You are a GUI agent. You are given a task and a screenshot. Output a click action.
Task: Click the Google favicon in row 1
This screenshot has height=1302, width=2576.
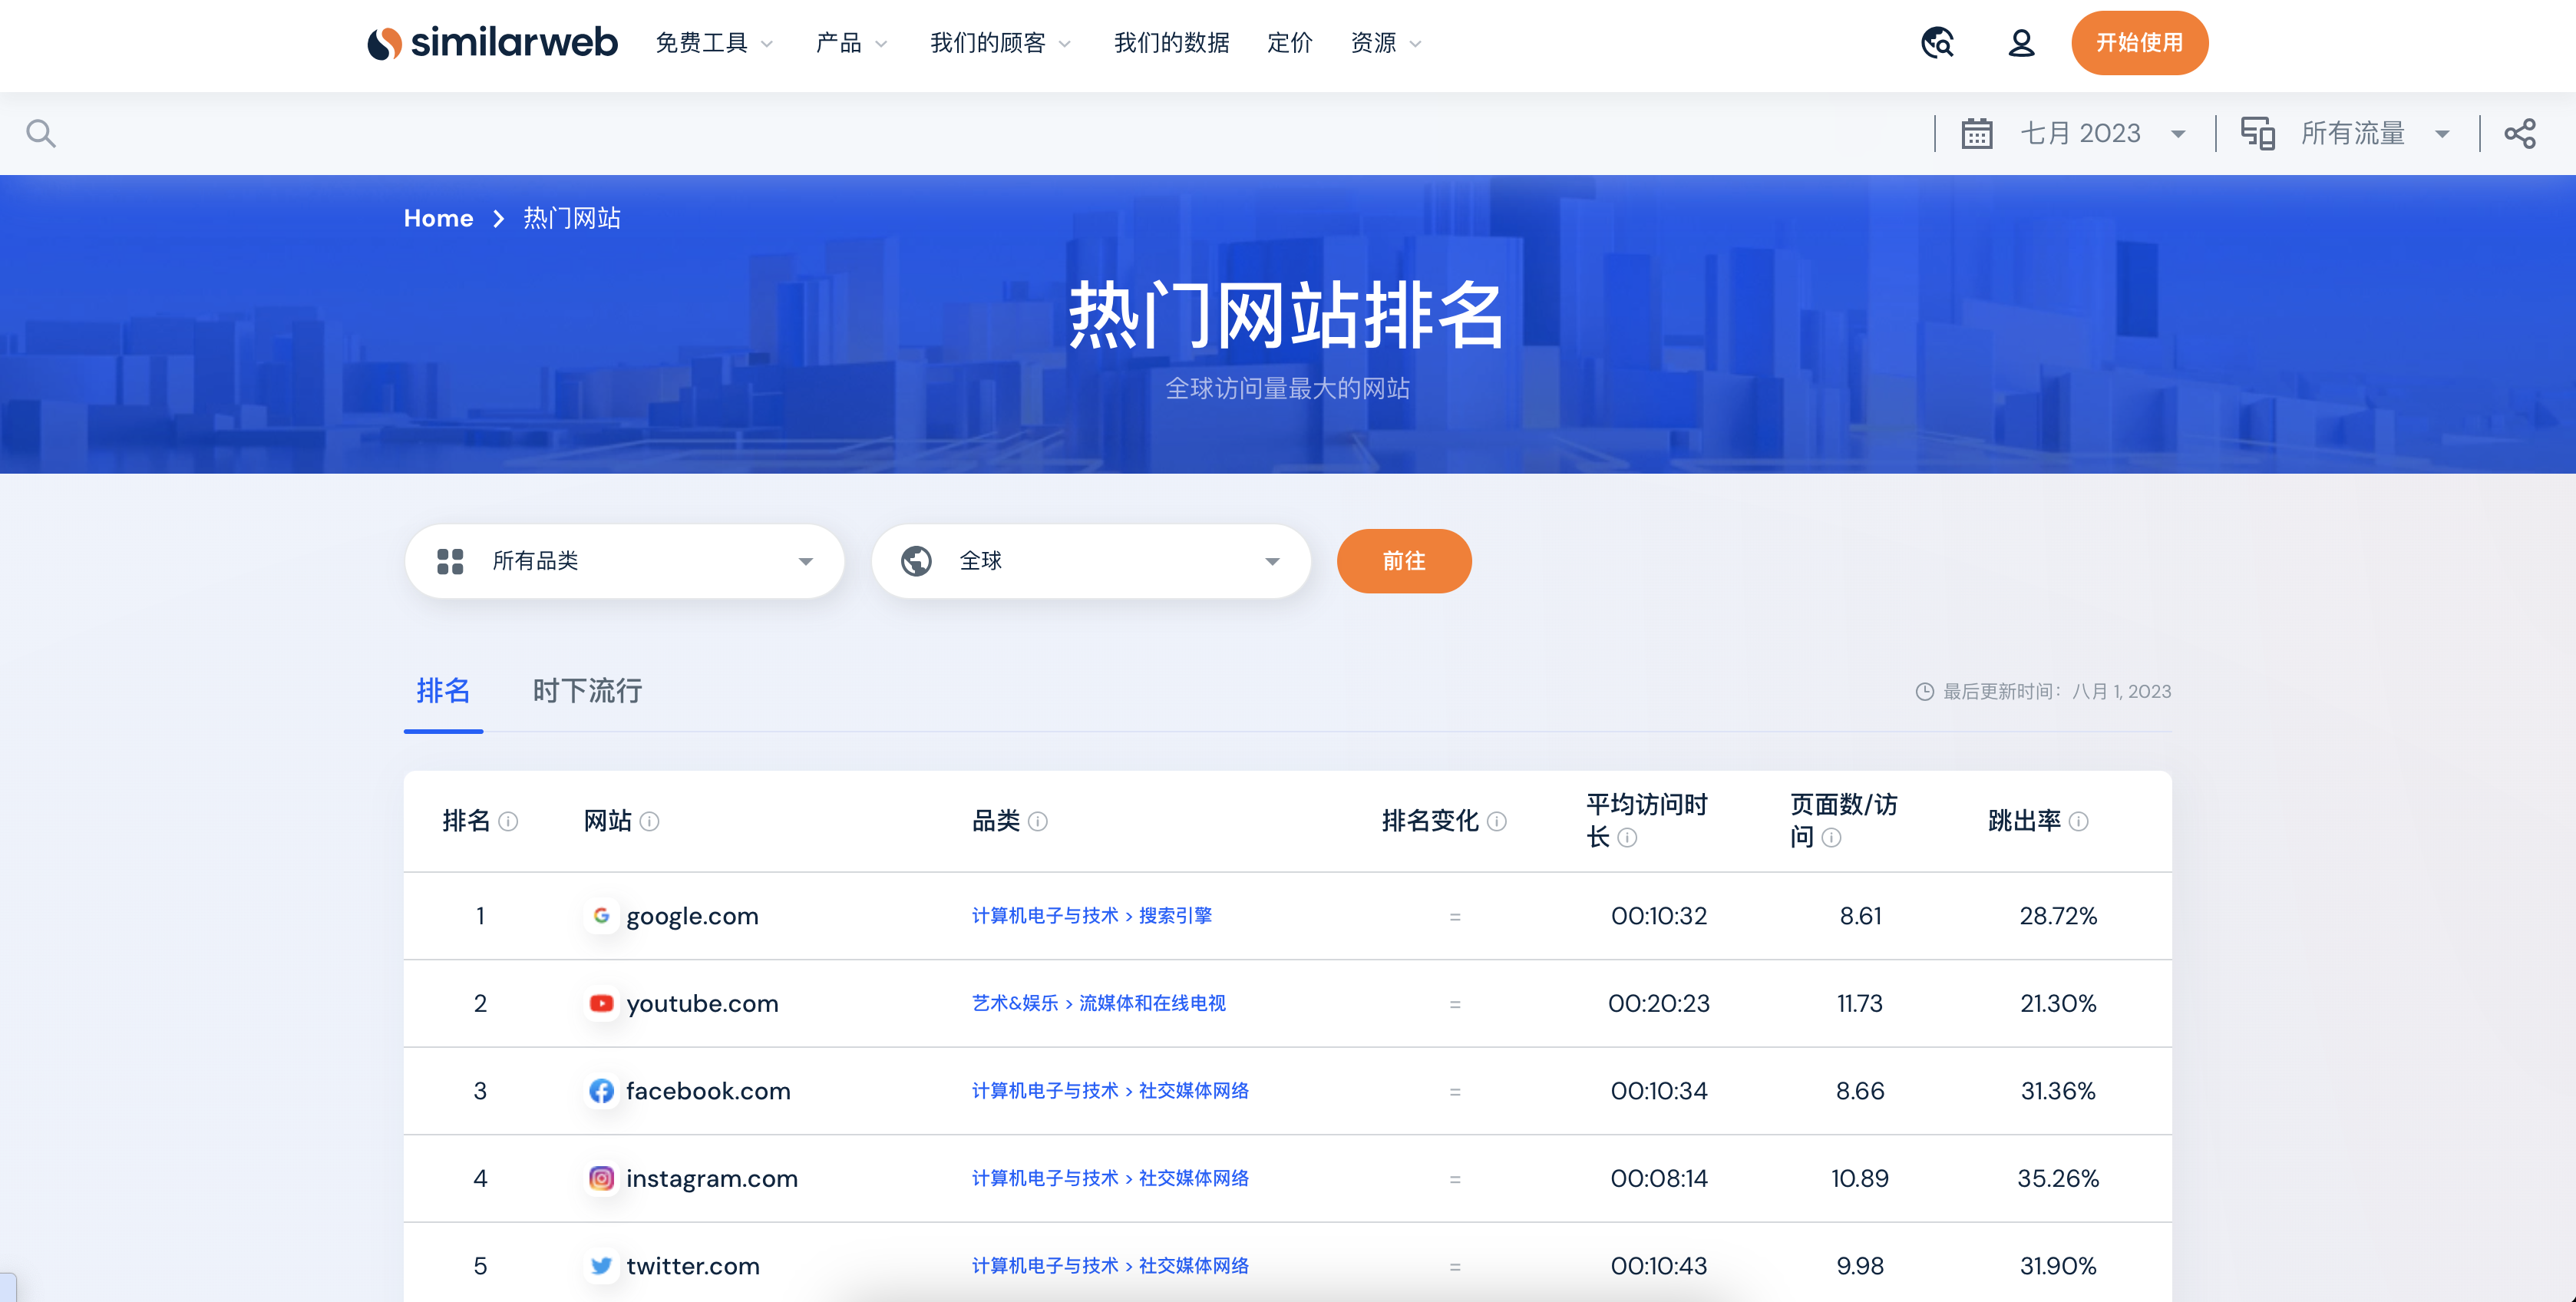point(601,915)
